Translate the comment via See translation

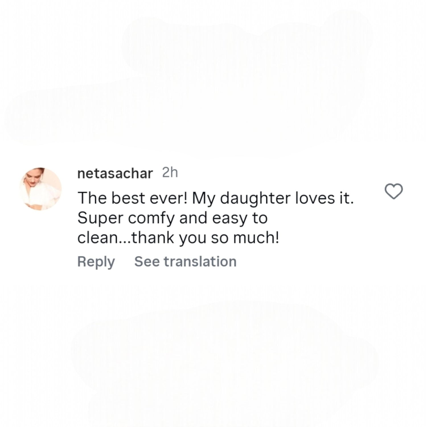(x=185, y=262)
